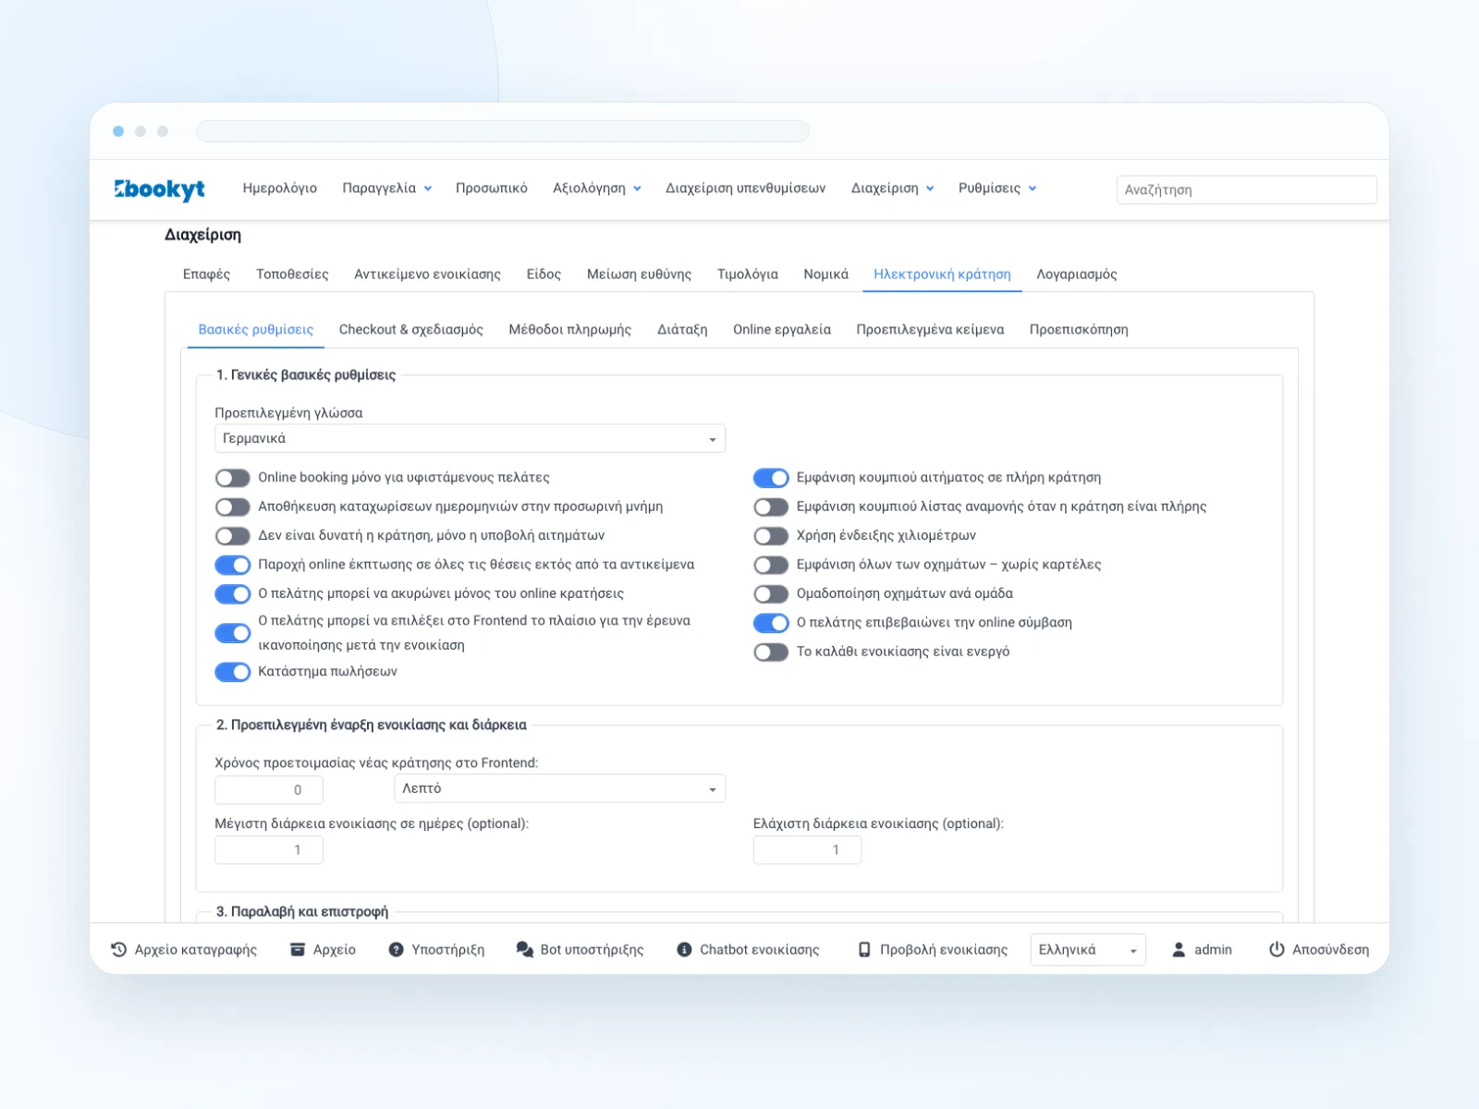
Task: Click Αποσύνδεση logout label
Action: pos(1330,949)
